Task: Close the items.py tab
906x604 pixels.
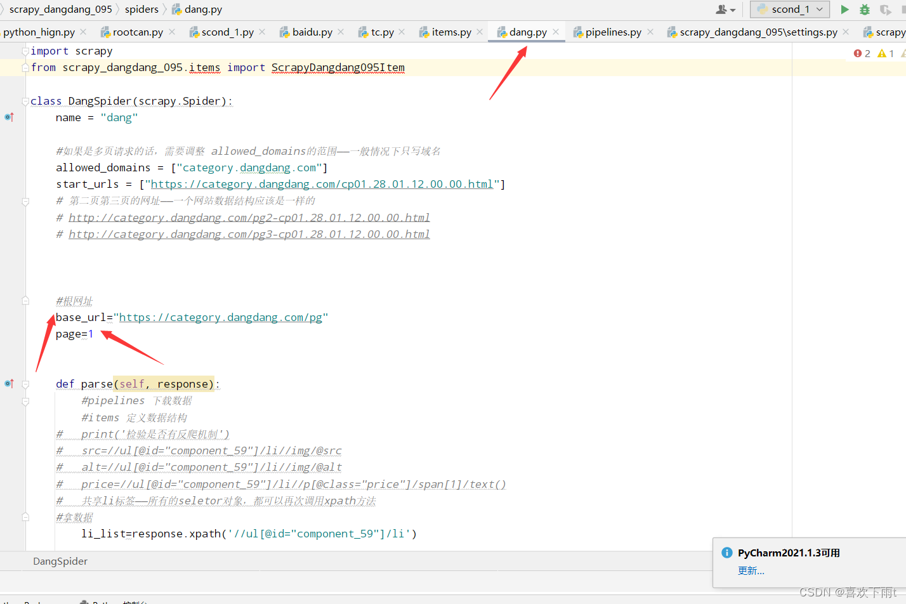Action: (480, 32)
